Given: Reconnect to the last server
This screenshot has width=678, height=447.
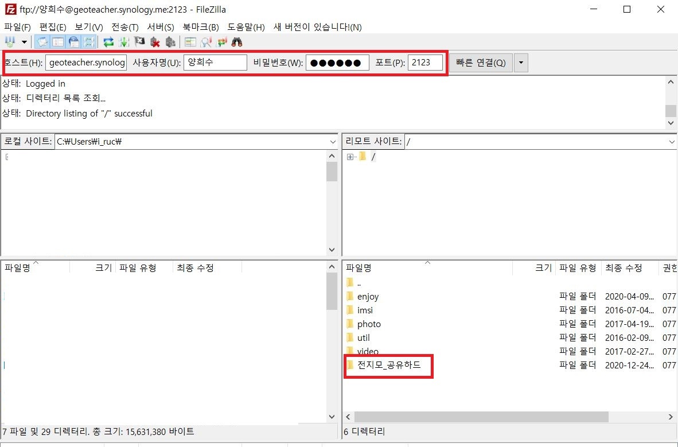Looking at the screenshot, I should tap(170, 42).
